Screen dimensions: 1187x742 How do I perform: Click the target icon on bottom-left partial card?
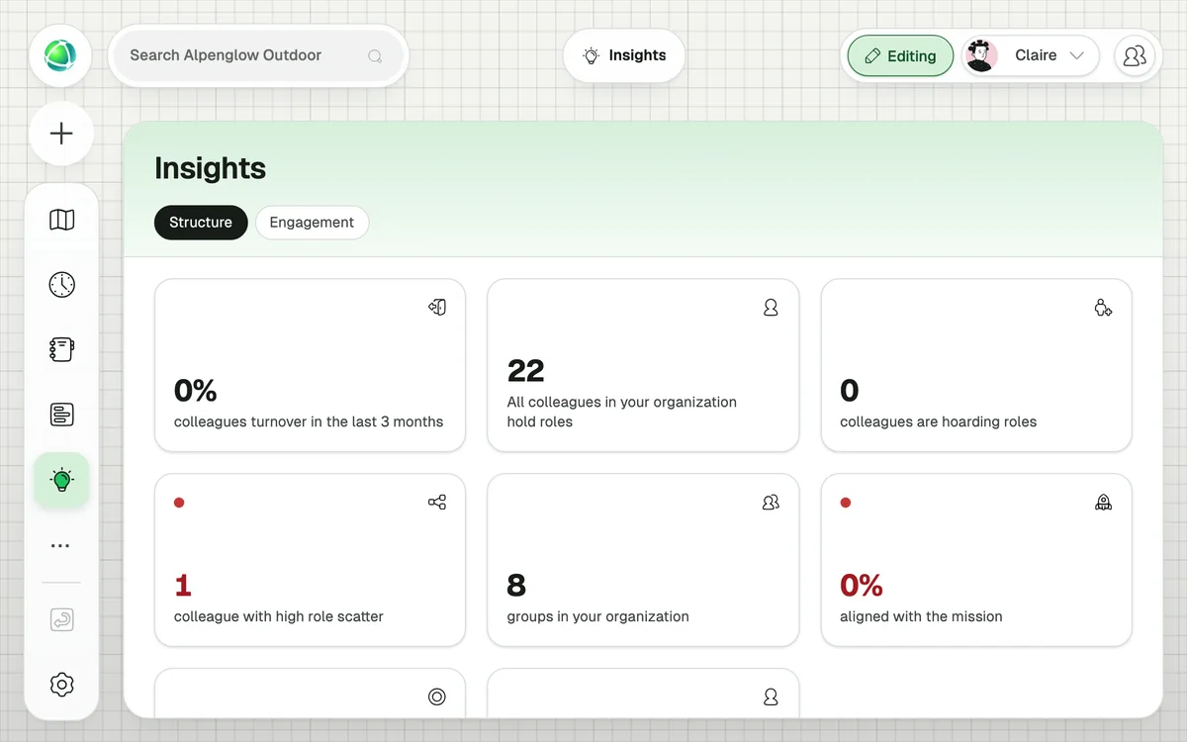437,696
